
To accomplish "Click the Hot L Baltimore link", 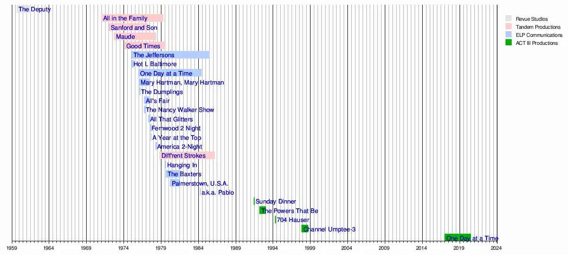I will point(155,64).
